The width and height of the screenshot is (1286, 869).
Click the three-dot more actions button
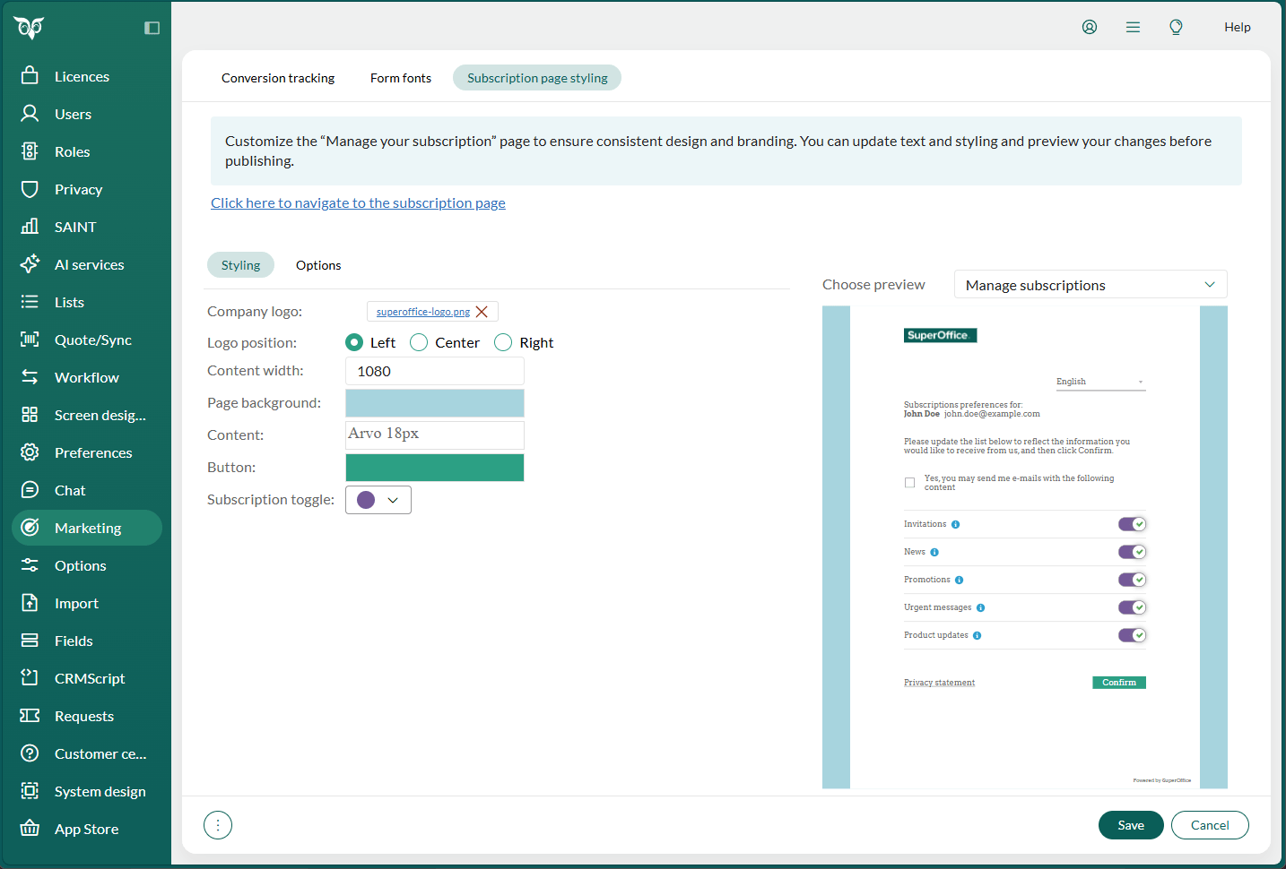tap(218, 825)
